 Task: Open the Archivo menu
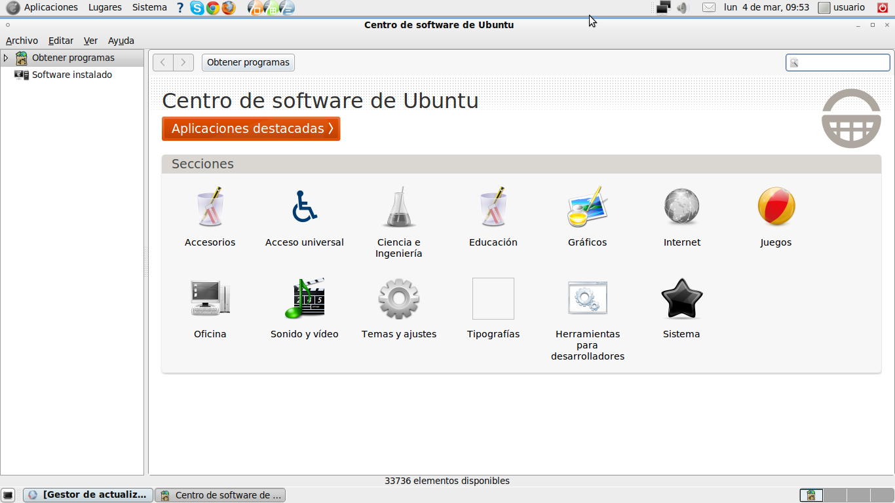[x=22, y=40]
